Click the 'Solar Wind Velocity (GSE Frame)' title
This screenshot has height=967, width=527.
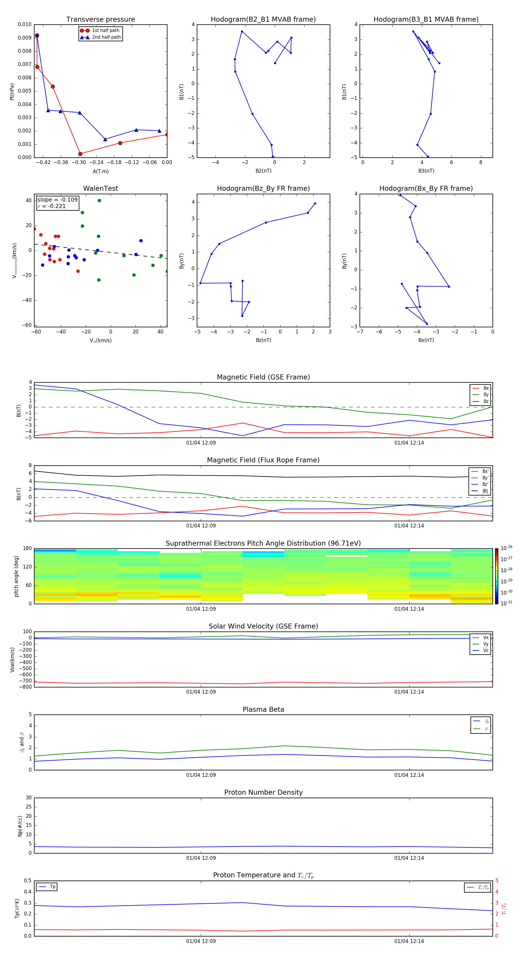pyautogui.click(x=263, y=626)
